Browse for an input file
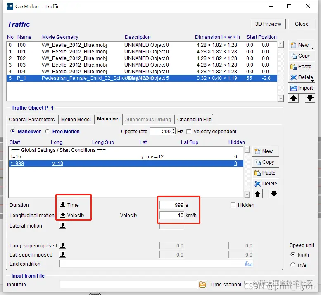 click(202, 285)
